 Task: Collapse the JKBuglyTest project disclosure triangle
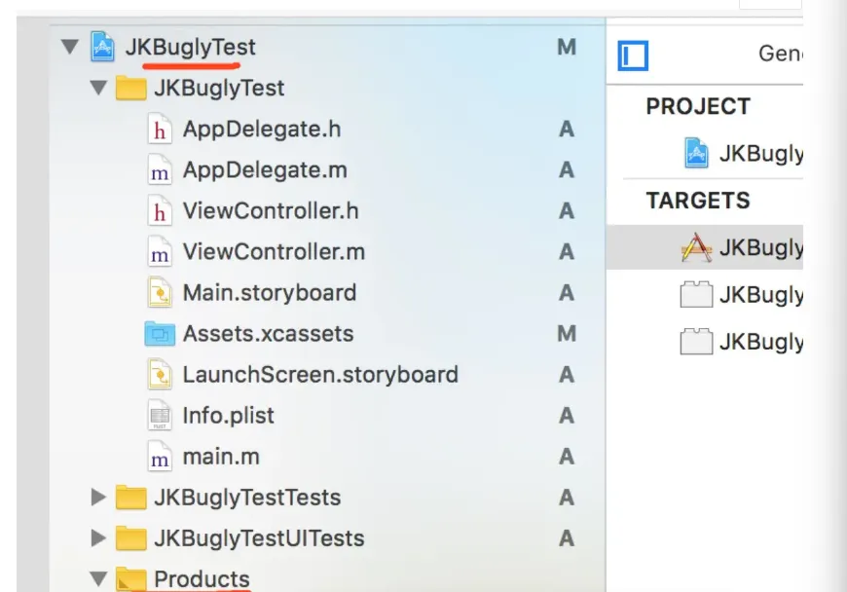[70, 47]
